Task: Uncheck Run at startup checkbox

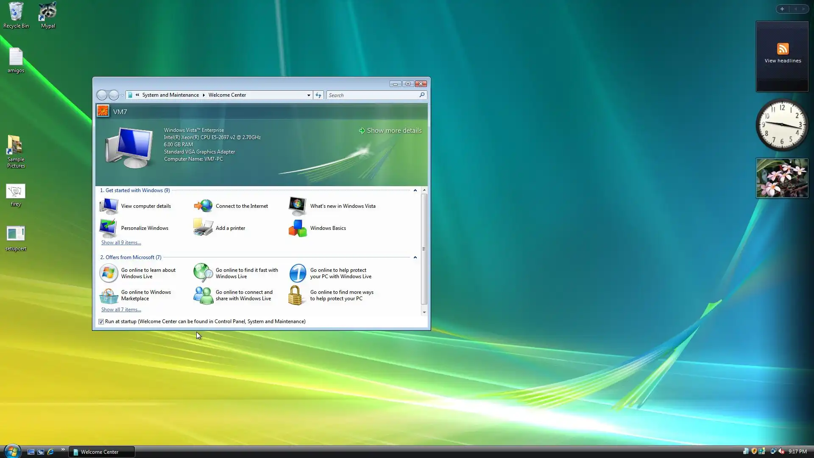Action: [101, 322]
